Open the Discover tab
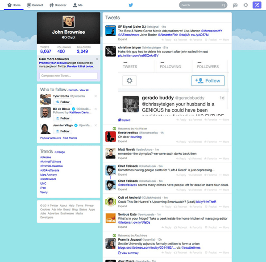The height and width of the screenshot is (262, 266). coord(58,5)
